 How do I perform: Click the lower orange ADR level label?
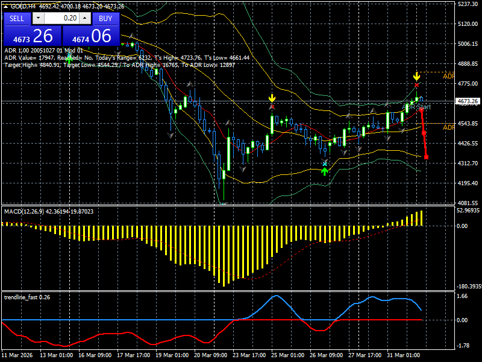(x=448, y=127)
